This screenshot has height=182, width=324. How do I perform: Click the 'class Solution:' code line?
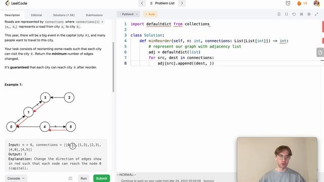coord(147,35)
